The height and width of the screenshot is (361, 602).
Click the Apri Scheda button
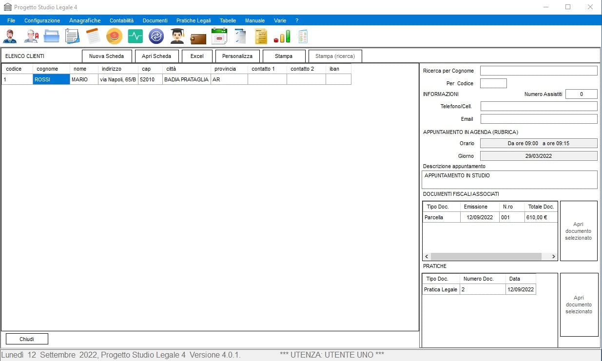pos(156,56)
